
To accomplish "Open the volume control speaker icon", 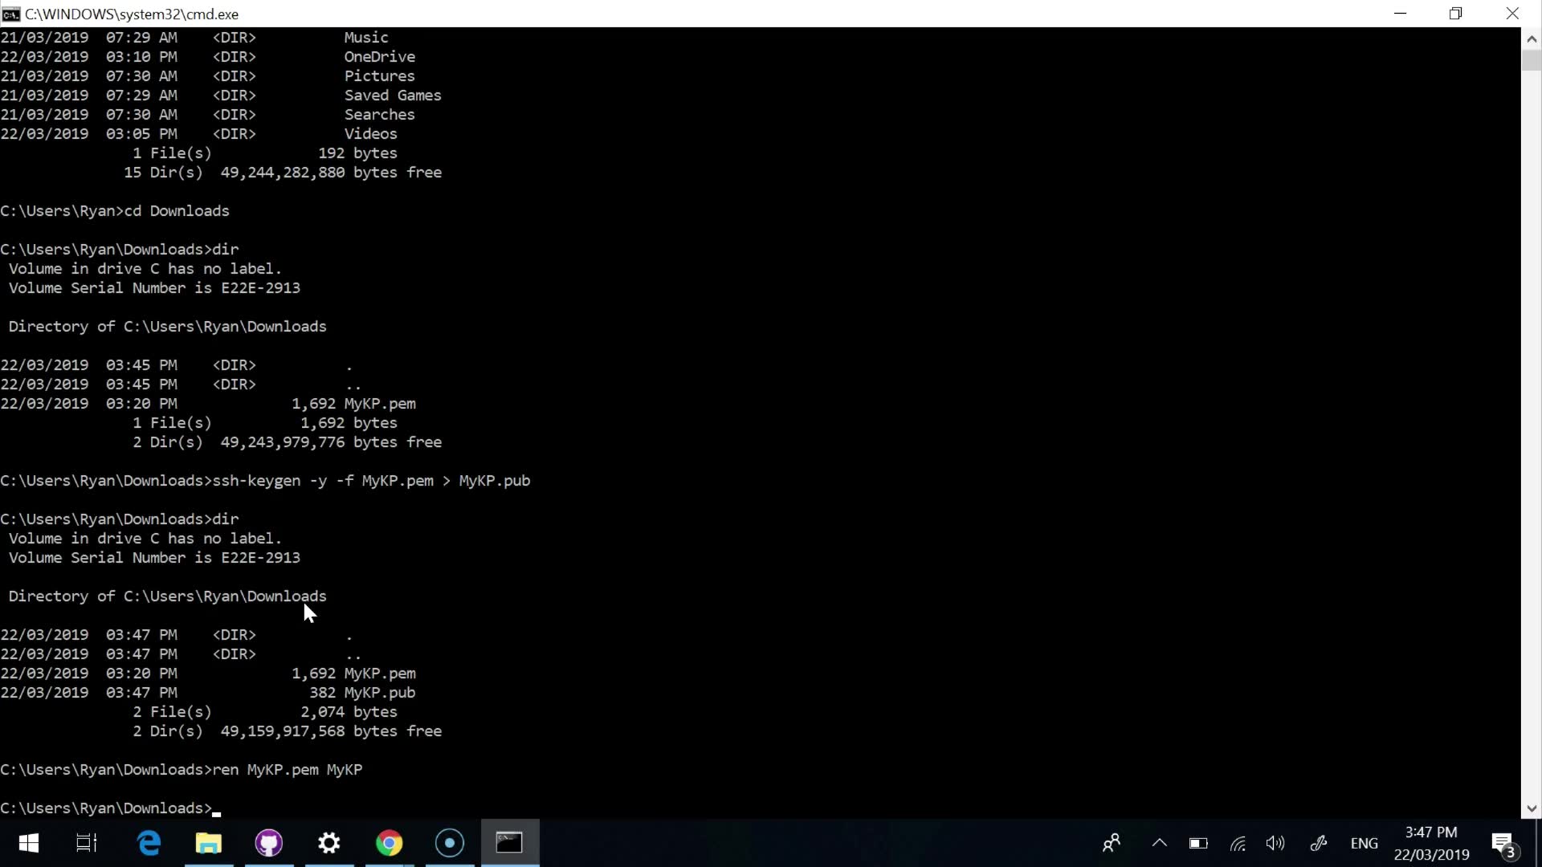I will (x=1275, y=843).
